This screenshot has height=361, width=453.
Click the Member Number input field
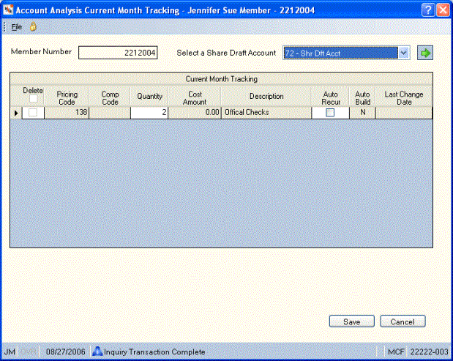[x=118, y=53]
